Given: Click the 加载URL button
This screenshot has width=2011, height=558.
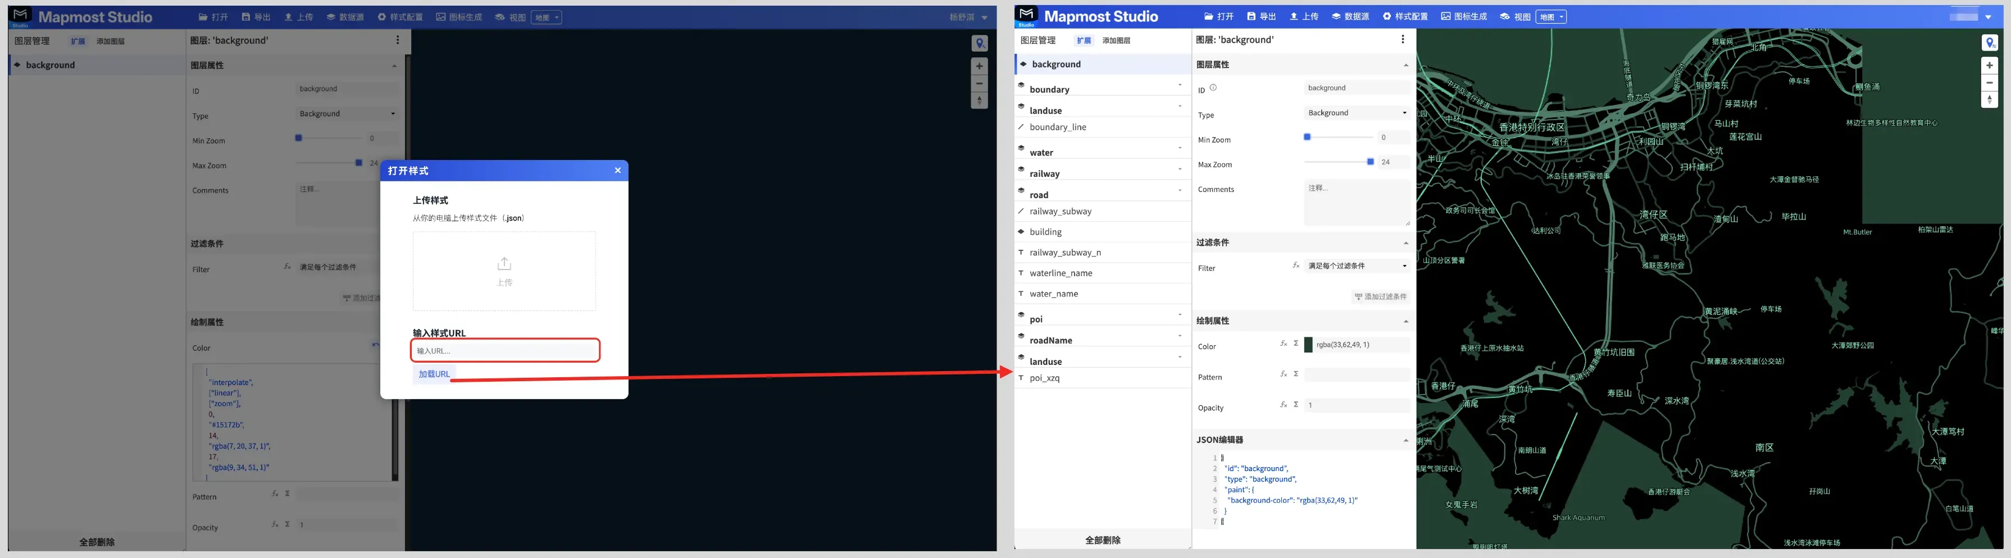Looking at the screenshot, I should (434, 374).
